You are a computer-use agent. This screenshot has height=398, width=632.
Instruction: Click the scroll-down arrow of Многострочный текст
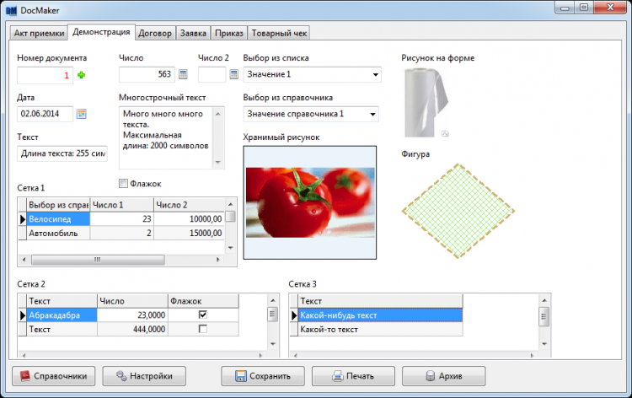coord(218,162)
